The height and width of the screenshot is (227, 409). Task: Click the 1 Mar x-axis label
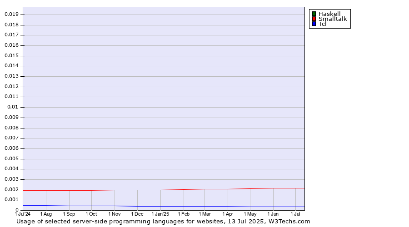click(x=205, y=214)
